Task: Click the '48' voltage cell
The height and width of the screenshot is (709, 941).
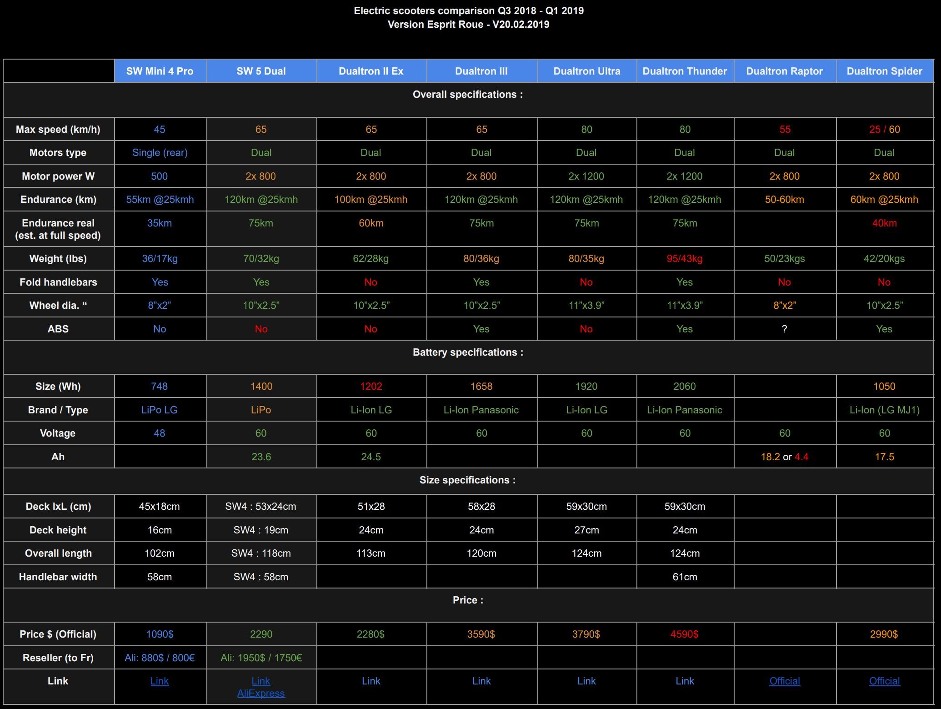Action: (x=160, y=433)
